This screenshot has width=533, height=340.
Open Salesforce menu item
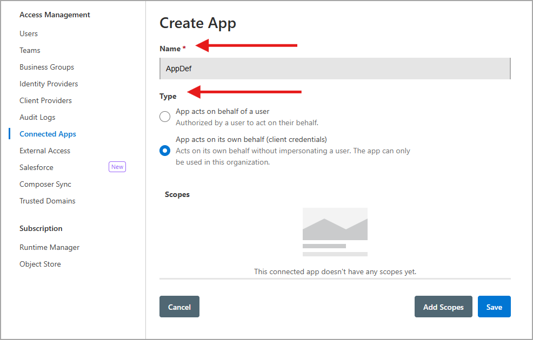tap(36, 167)
